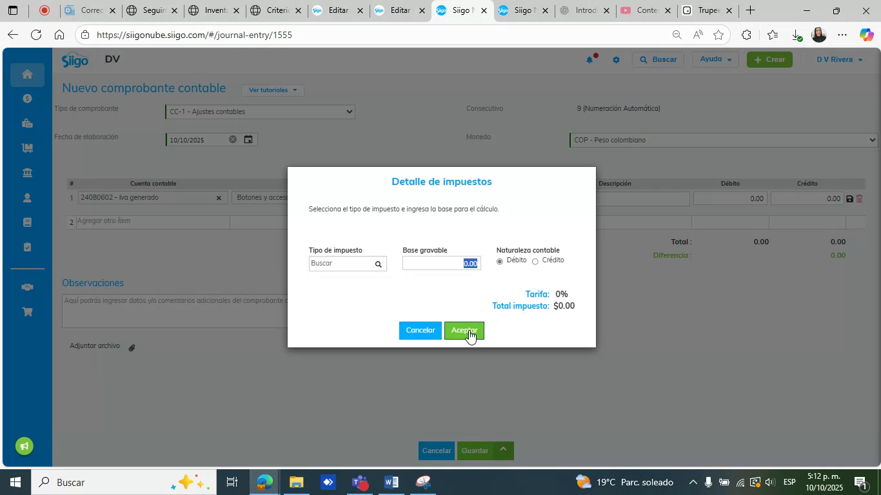The width and height of the screenshot is (881, 495).
Task: Click the Adjuntar archivo link
Action: click(95, 346)
